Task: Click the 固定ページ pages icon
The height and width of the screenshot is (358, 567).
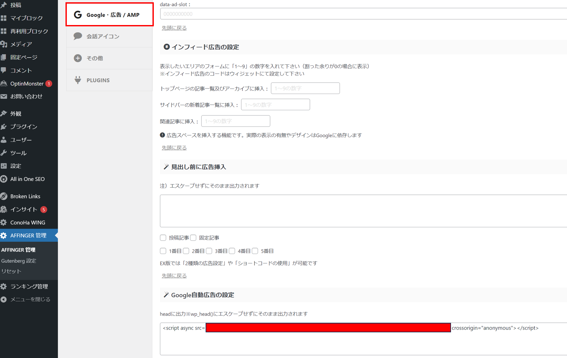Action: click(x=4, y=57)
